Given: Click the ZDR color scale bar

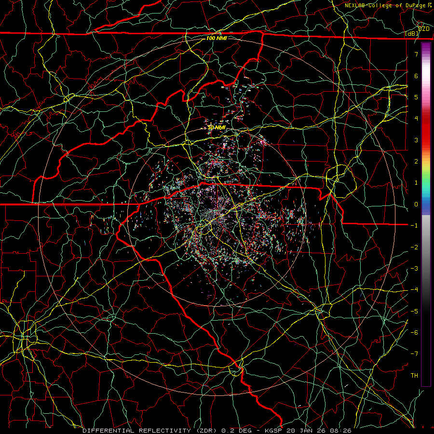Looking at the screenshot, I should [426, 214].
